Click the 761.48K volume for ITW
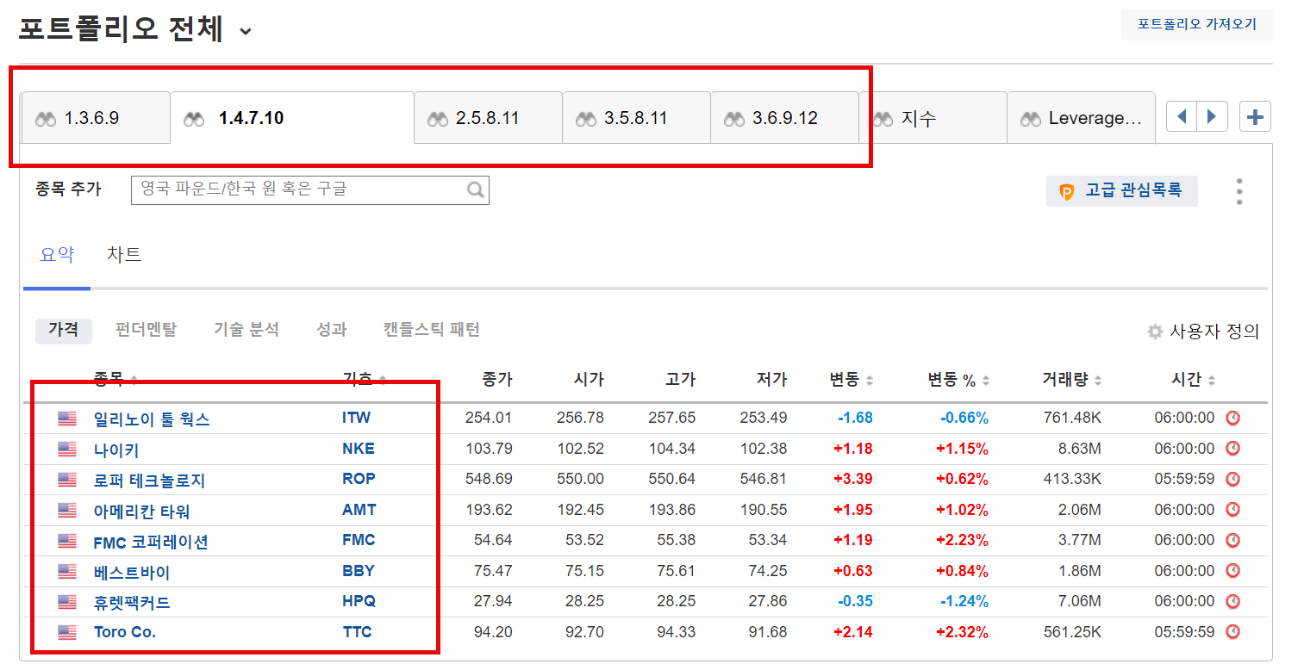Viewport: 1304px width, 670px height. (x=1072, y=418)
